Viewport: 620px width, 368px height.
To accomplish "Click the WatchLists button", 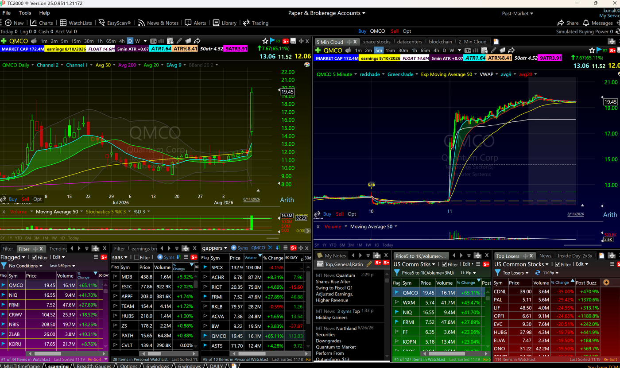I will coord(76,23).
